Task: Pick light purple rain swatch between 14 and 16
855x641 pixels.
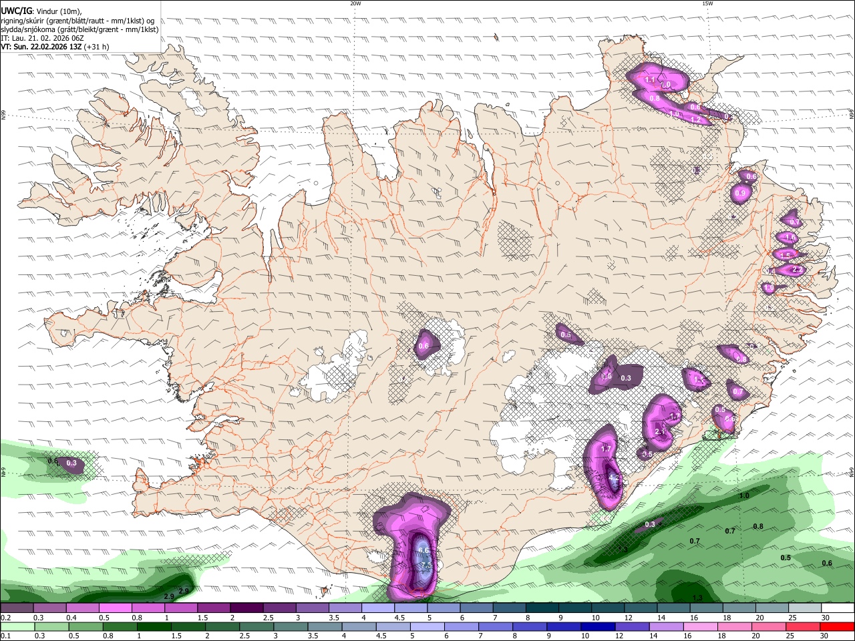Action: pyautogui.click(x=667, y=626)
